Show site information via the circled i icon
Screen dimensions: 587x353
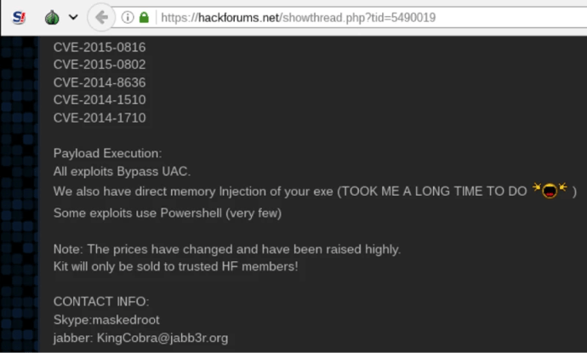pyautogui.click(x=128, y=17)
